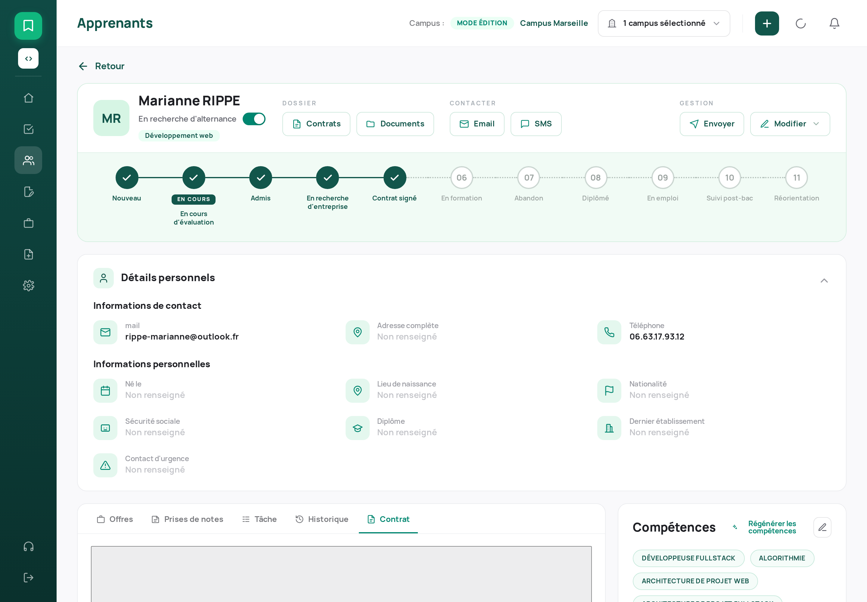Open the Home sidebar icon
The height and width of the screenshot is (602, 867).
pyautogui.click(x=28, y=98)
